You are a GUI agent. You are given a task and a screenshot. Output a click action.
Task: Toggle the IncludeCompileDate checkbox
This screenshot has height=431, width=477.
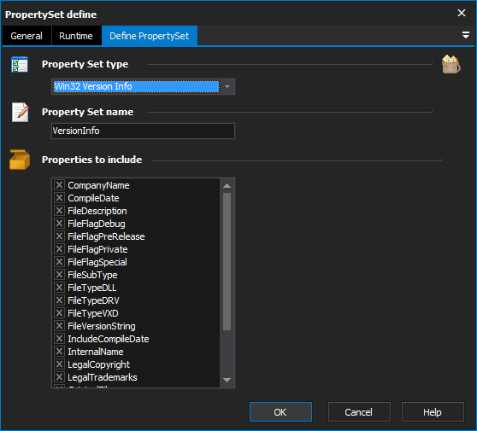pyautogui.click(x=59, y=338)
